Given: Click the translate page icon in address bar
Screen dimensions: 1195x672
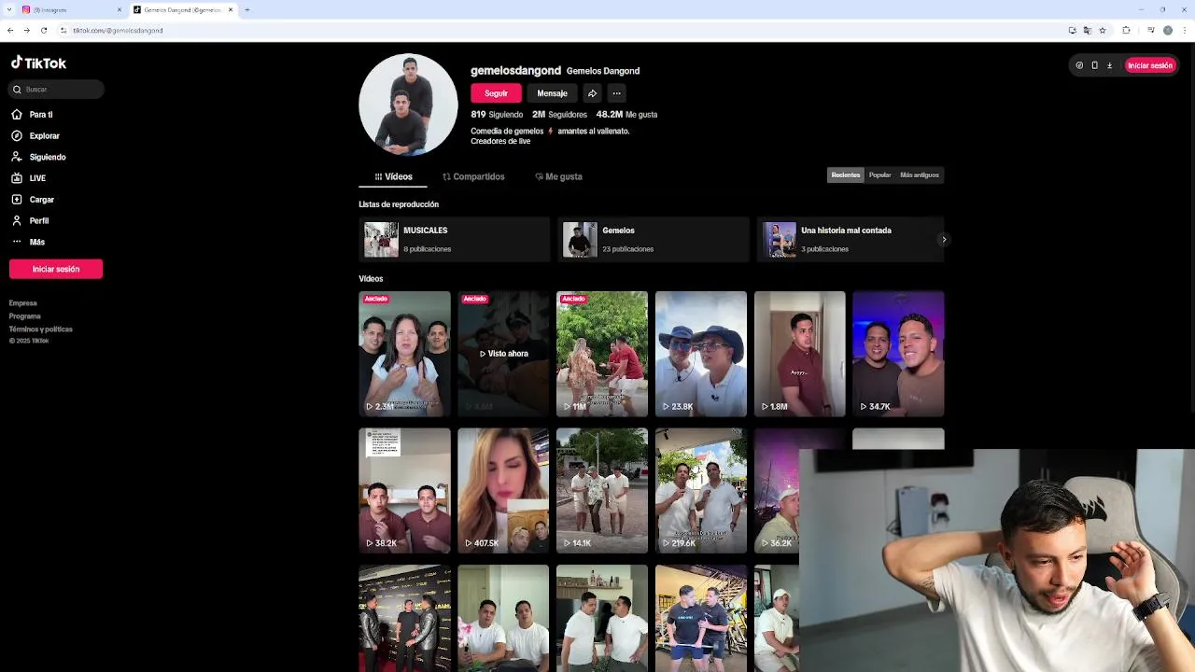Looking at the screenshot, I should point(1087,30).
